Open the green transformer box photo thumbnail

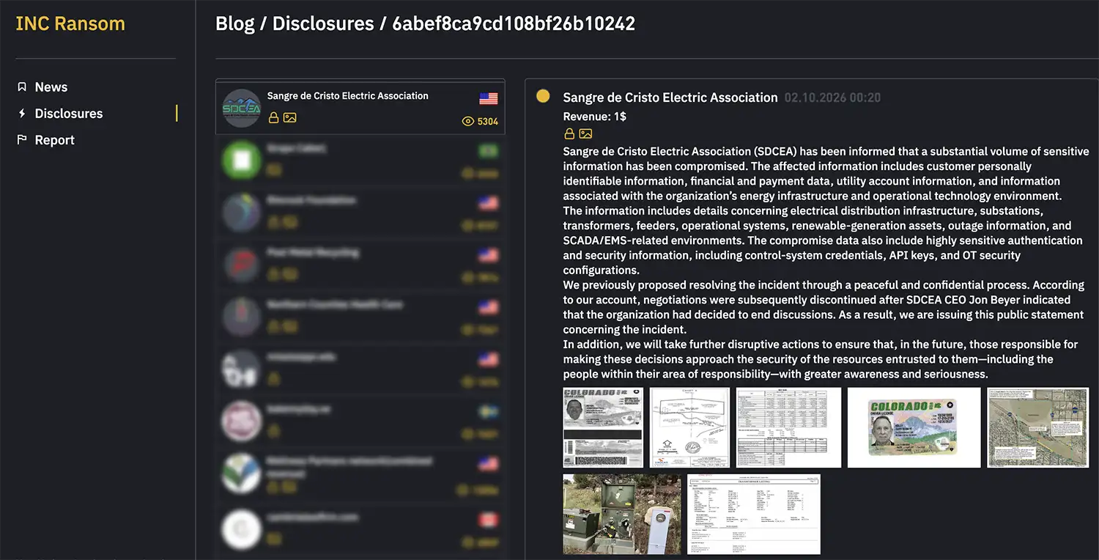coord(621,514)
